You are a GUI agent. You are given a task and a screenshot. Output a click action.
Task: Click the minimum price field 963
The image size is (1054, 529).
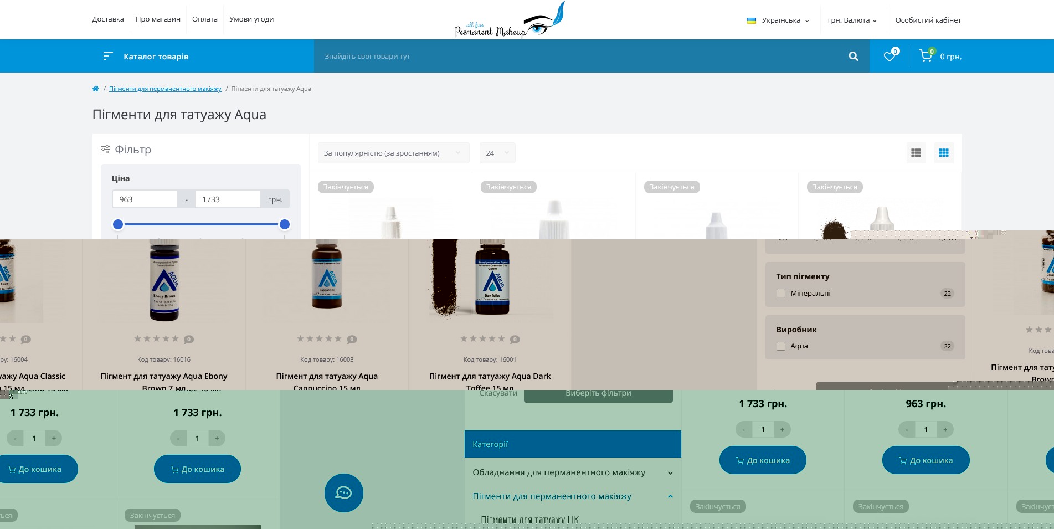point(145,199)
